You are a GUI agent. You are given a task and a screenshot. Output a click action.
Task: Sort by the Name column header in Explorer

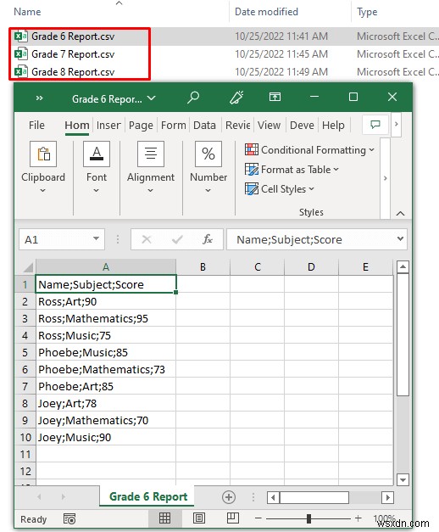point(27,12)
